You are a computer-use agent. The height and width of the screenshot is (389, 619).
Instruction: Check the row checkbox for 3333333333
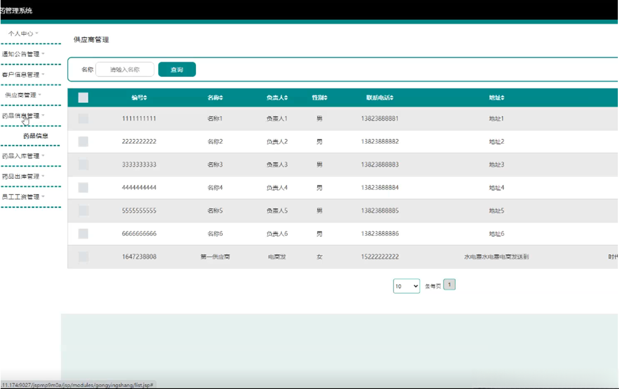83,165
